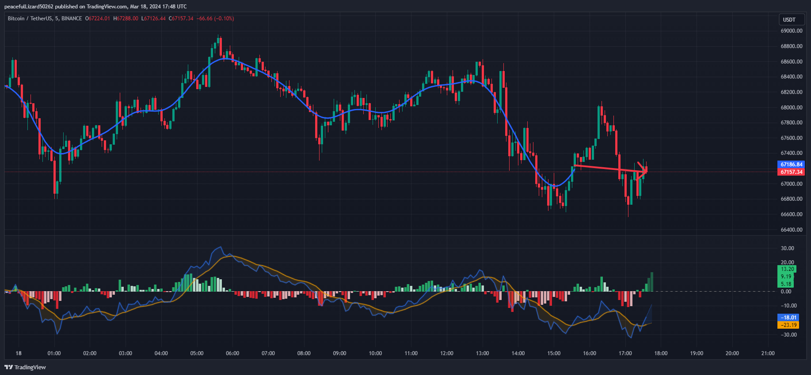The height and width of the screenshot is (375, 811).
Task: Click the 67600.00 price axis label
Action: [x=792, y=138]
